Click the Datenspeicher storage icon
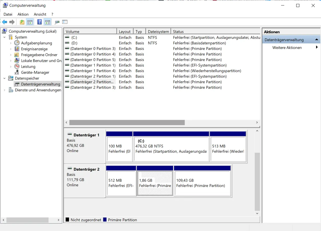Viewport: 321px width, 231px height. (x=11, y=78)
